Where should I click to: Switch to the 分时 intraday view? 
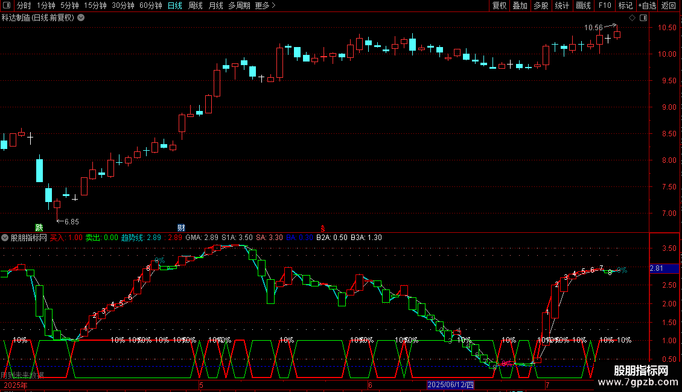pyautogui.click(x=24, y=5)
